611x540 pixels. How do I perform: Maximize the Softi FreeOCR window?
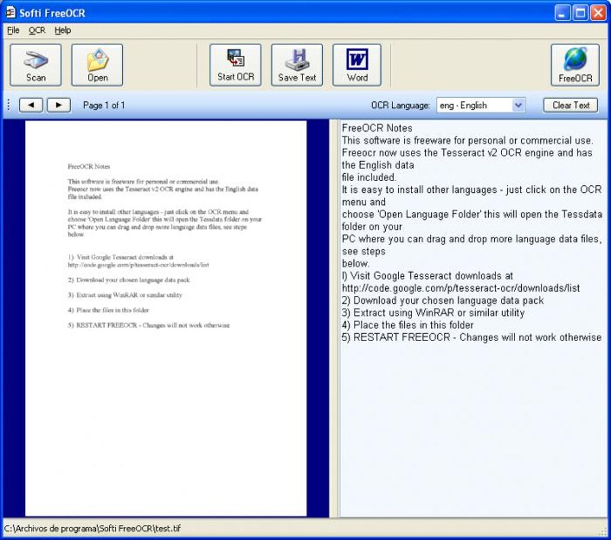pyautogui.click(x=580, y=13)
